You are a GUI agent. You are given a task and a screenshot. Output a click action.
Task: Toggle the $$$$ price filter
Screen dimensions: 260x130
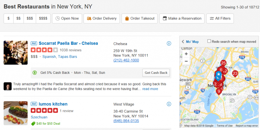43,19
